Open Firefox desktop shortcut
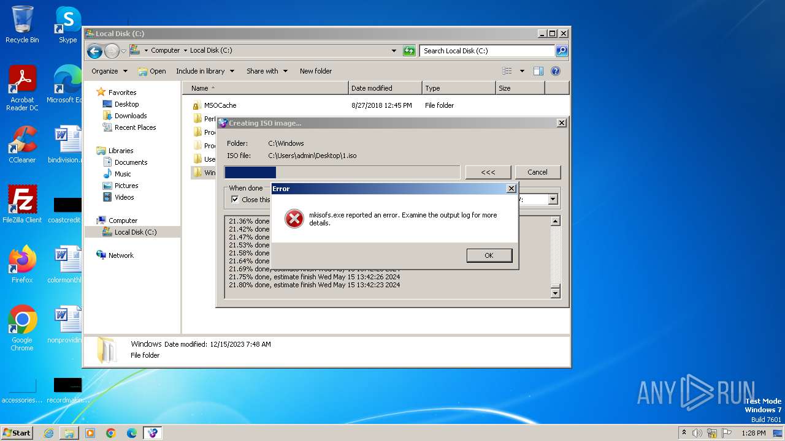 click(22, 265)
